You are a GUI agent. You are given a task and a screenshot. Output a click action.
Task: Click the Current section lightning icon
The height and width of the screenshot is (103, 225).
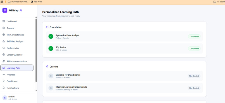pyautogui.click(x=47, y=66)
